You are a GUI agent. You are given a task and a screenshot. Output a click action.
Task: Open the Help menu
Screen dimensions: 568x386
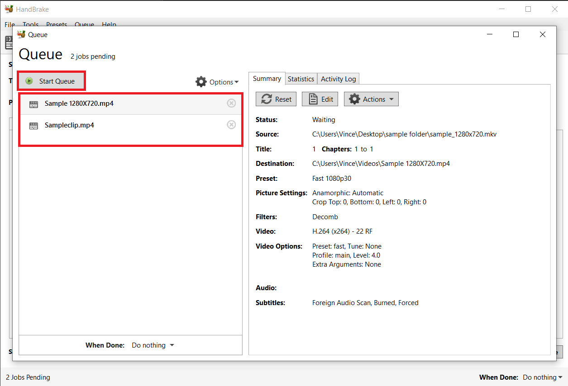point(109,24)
